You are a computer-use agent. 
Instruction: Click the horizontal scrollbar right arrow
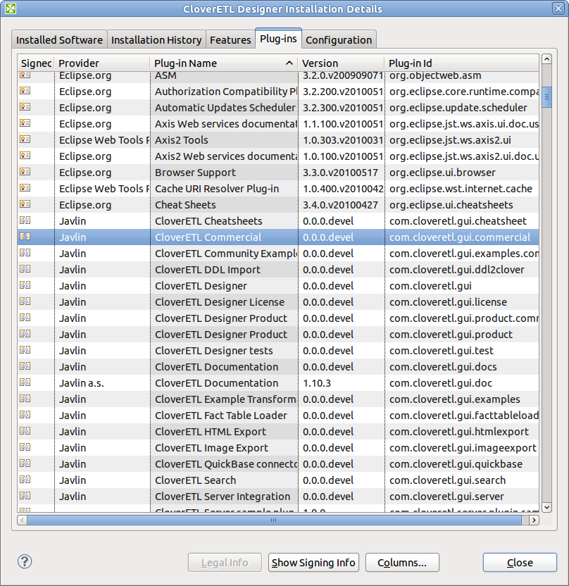pyautogui.click(x=534, y=520)
